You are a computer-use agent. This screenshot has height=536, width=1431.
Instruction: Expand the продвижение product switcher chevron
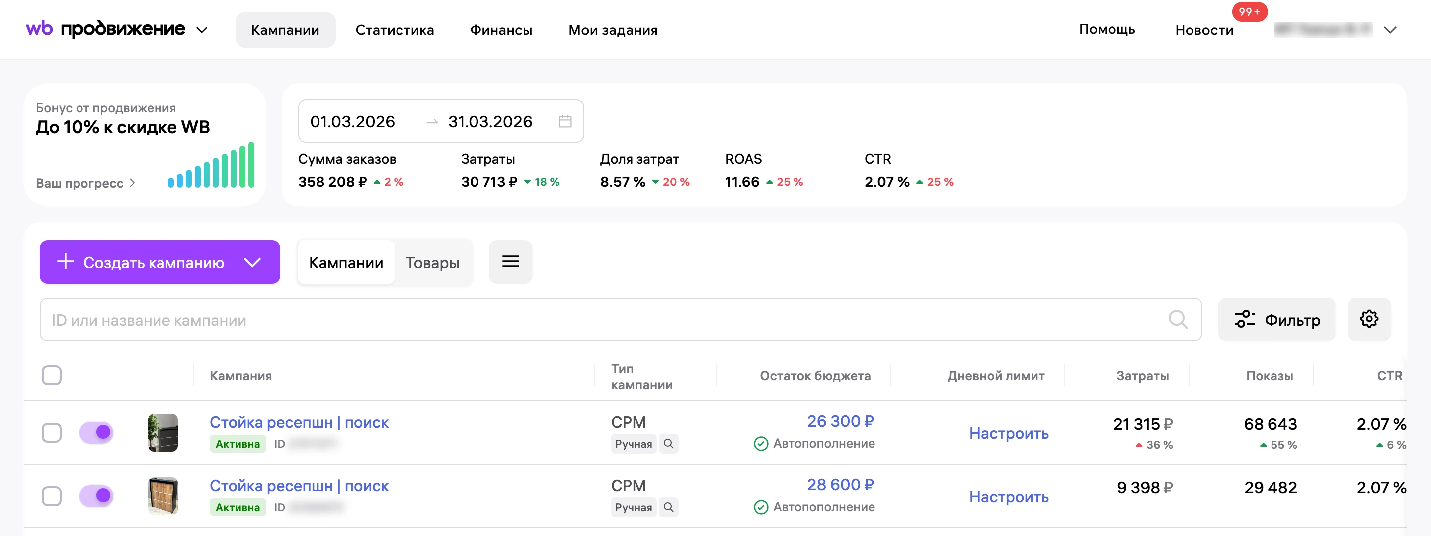(x=202, y=30)
